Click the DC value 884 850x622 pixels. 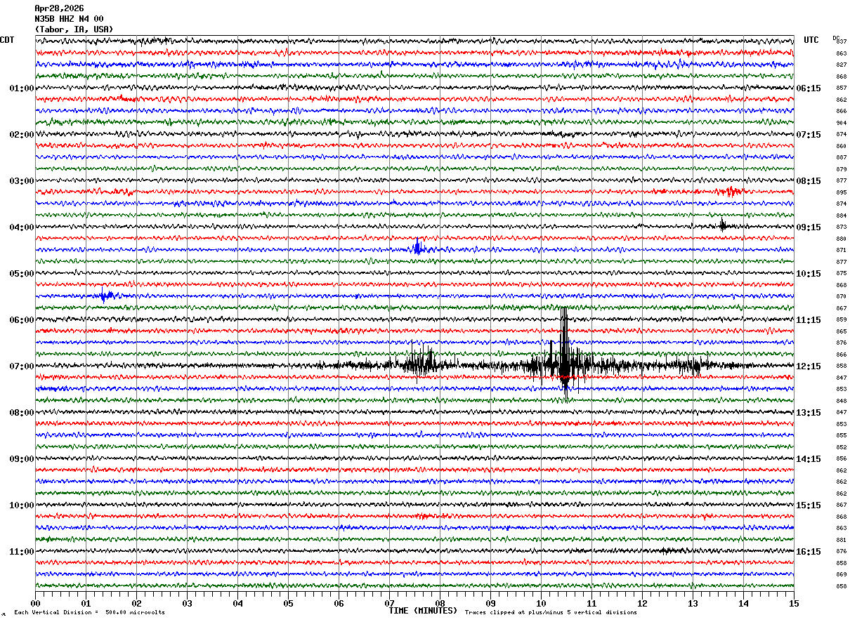841,216
